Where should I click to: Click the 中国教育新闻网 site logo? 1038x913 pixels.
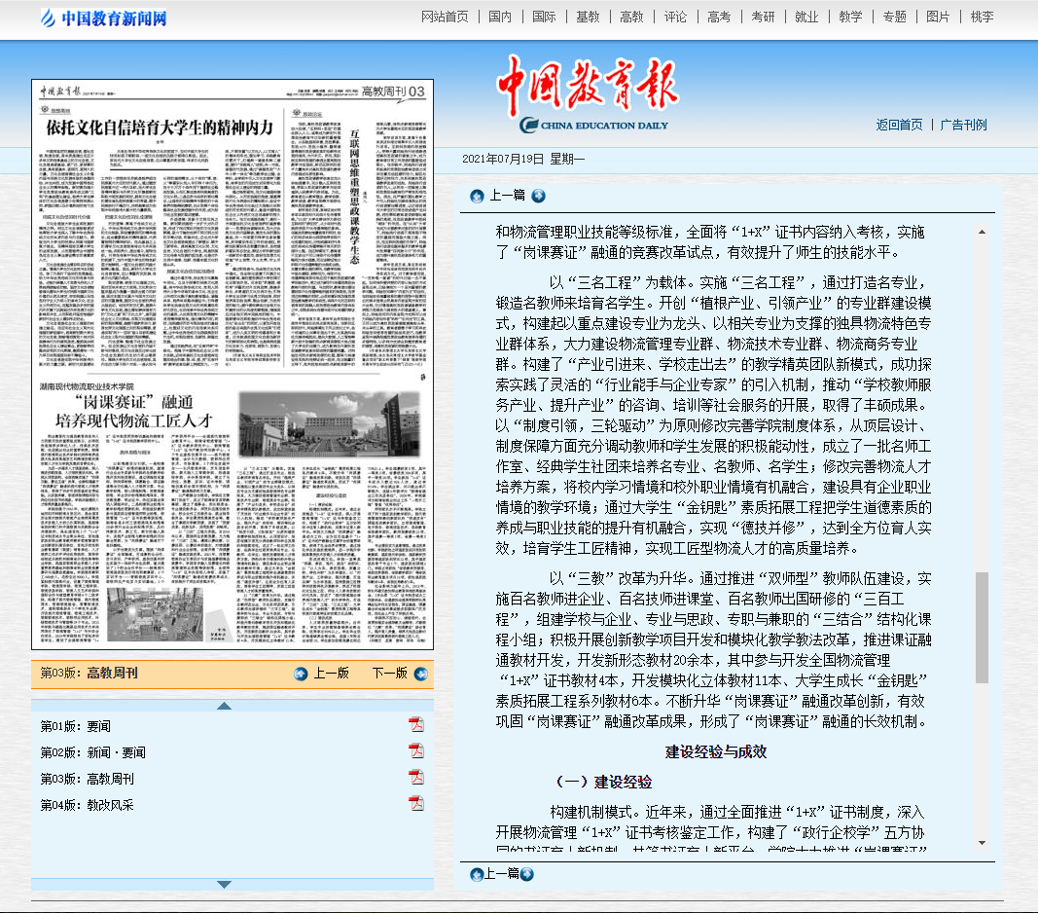coord(104,18)
